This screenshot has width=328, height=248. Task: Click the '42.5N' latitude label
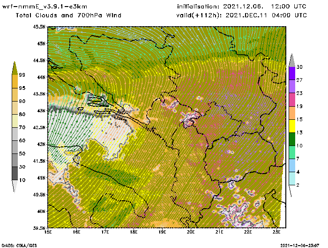(39, 127)
